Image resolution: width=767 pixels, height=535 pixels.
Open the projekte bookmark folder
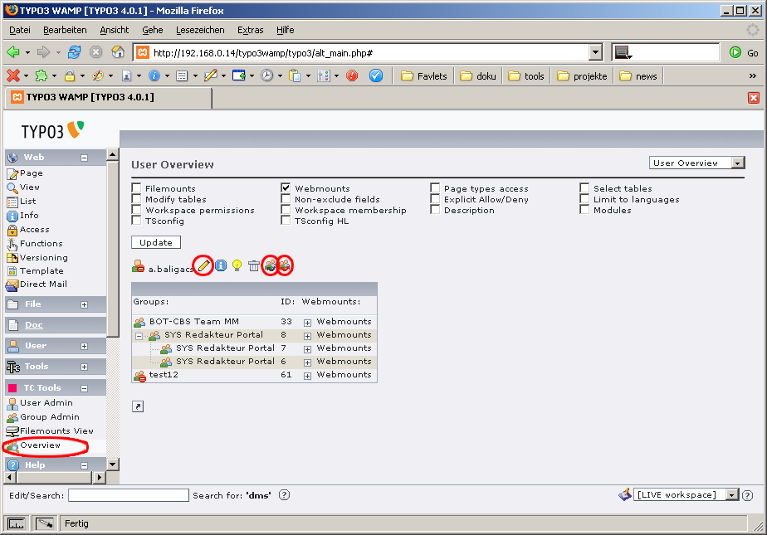click(582, 75)
